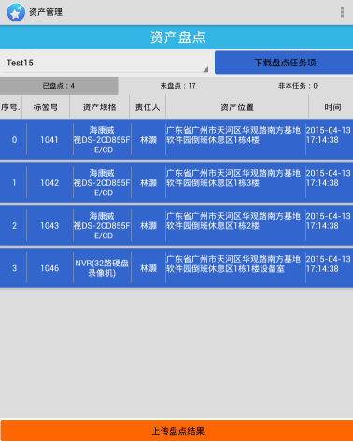Click the 标签号 column header
The width and height of the screenshot is (353, 443).
pos(46,107)
